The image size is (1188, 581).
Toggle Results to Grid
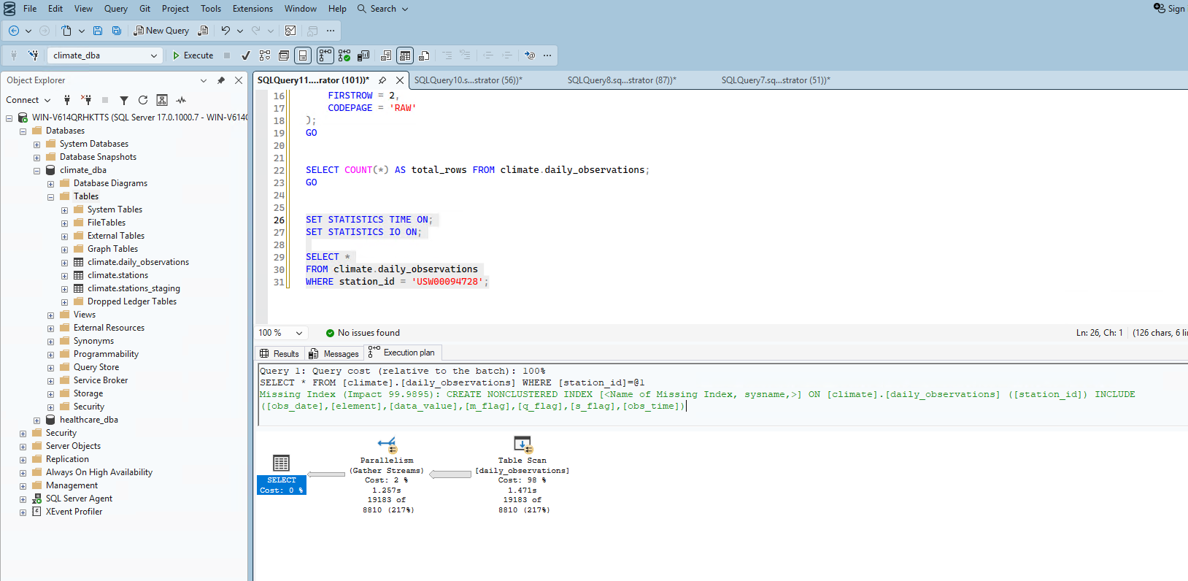point(405,55)
